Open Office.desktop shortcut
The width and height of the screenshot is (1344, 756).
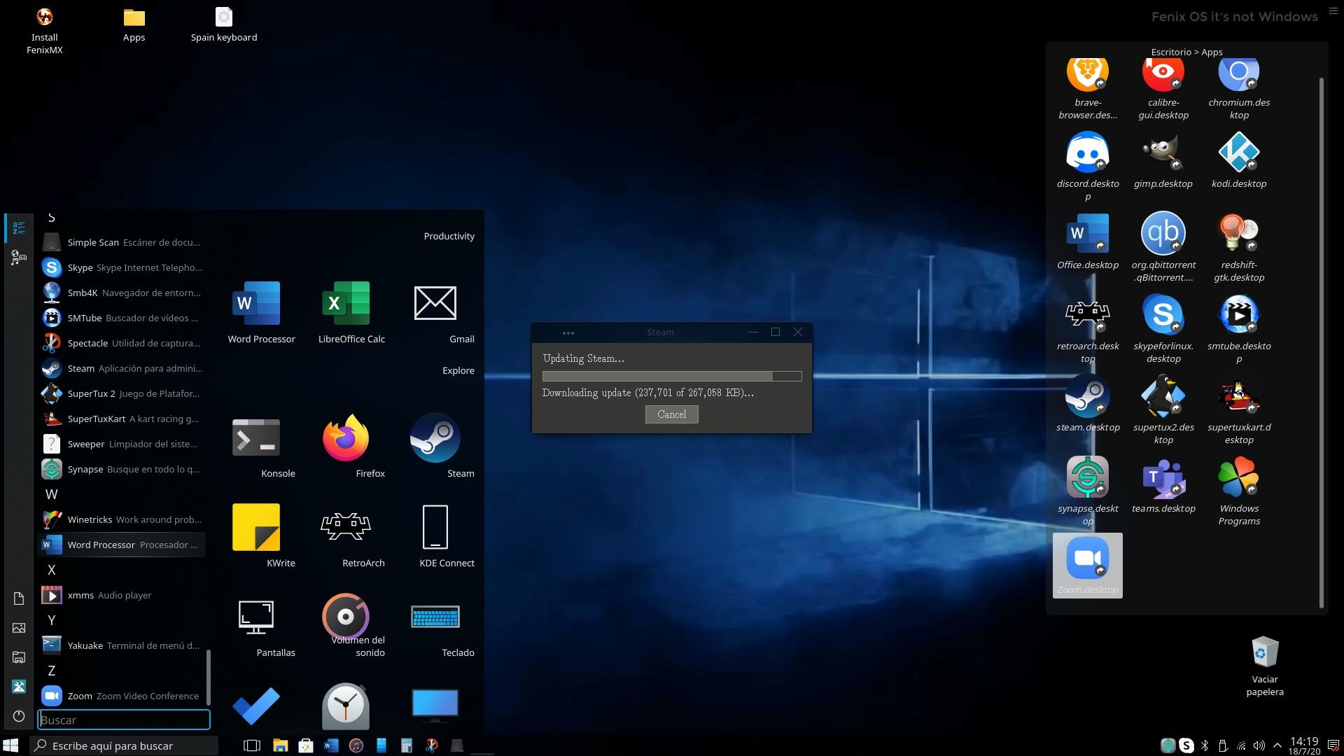tap(1088, 241)
